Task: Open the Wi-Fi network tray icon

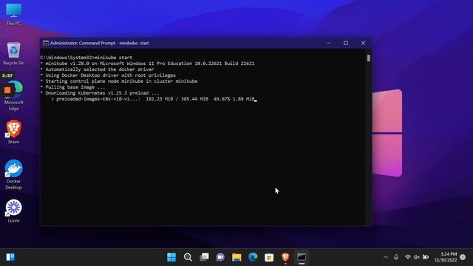Action: (x=408, y=257)
